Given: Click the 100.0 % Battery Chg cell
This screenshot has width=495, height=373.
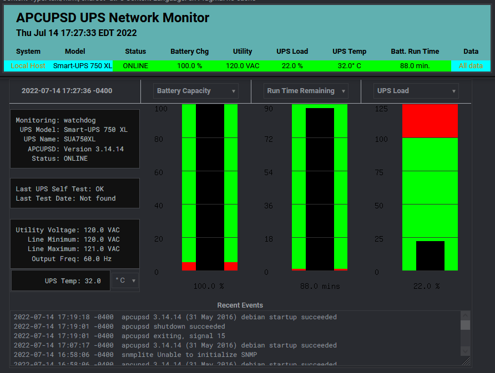Looking at the screenshot, I should point(189,66).
